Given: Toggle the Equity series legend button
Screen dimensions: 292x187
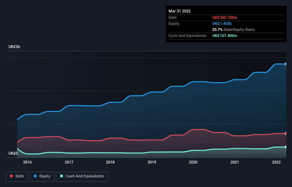Looking at the screenshot, I should click(x=42, y=176).
